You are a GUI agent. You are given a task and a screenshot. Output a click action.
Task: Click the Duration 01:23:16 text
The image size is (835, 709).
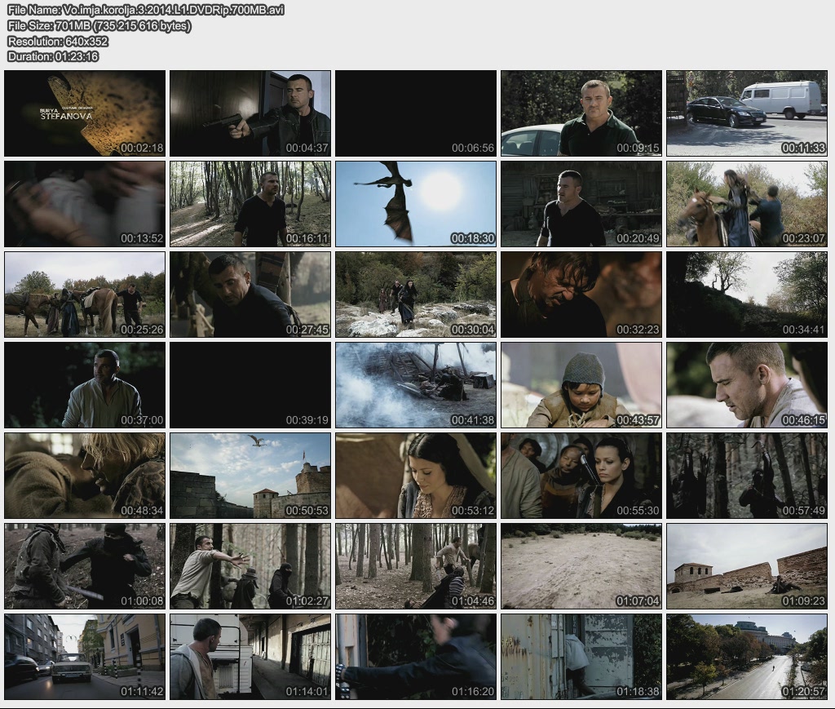[53, 56]
